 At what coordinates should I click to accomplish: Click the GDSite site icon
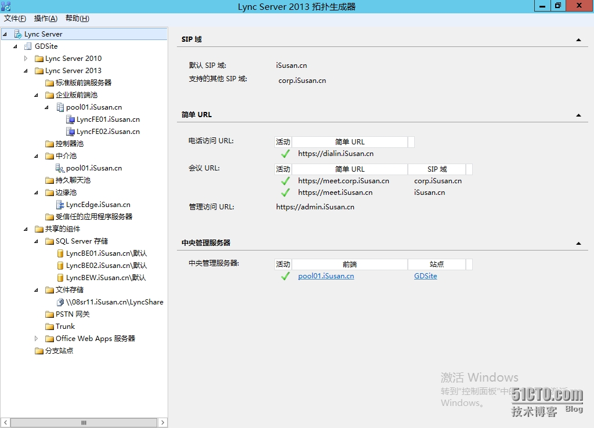28,46
